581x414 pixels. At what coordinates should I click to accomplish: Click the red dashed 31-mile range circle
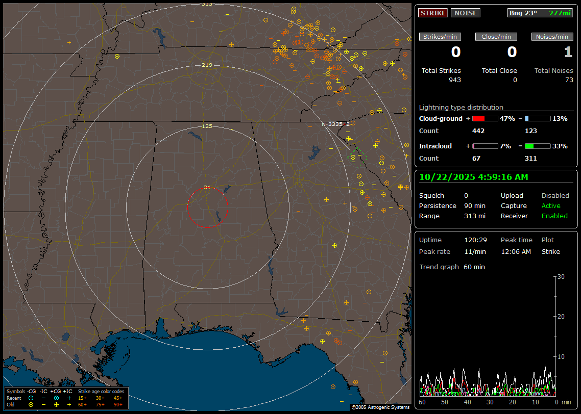187,208
